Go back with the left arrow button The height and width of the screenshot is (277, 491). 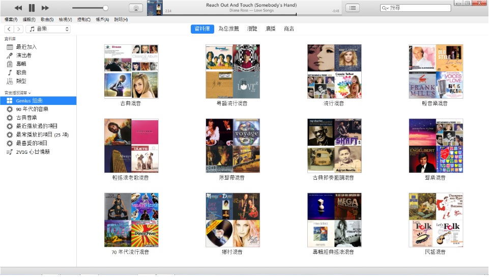(9, 29)
